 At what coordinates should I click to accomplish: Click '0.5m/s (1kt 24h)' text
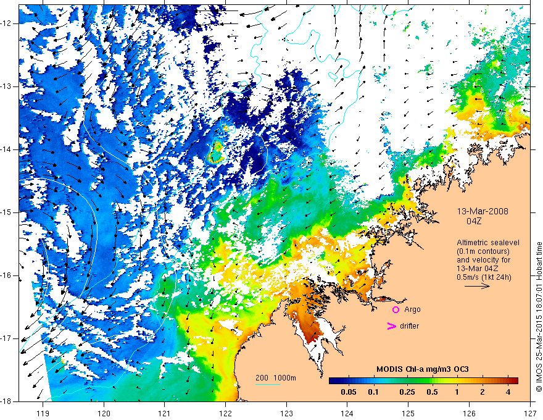coord(484,277)
